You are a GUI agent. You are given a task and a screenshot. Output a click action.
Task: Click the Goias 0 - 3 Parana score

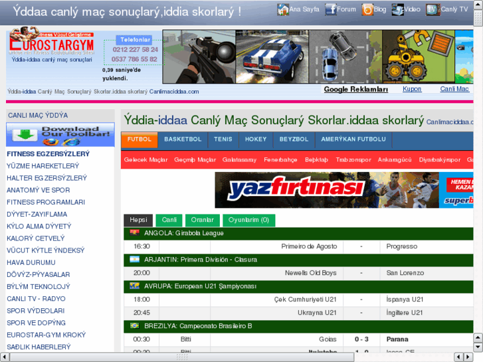(361, 339)
